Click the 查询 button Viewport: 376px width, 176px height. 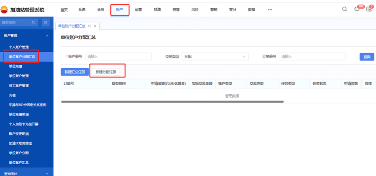(x=366, y=57)
